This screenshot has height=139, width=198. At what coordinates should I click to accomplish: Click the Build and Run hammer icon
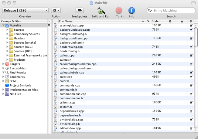click(x=101, y=10)
